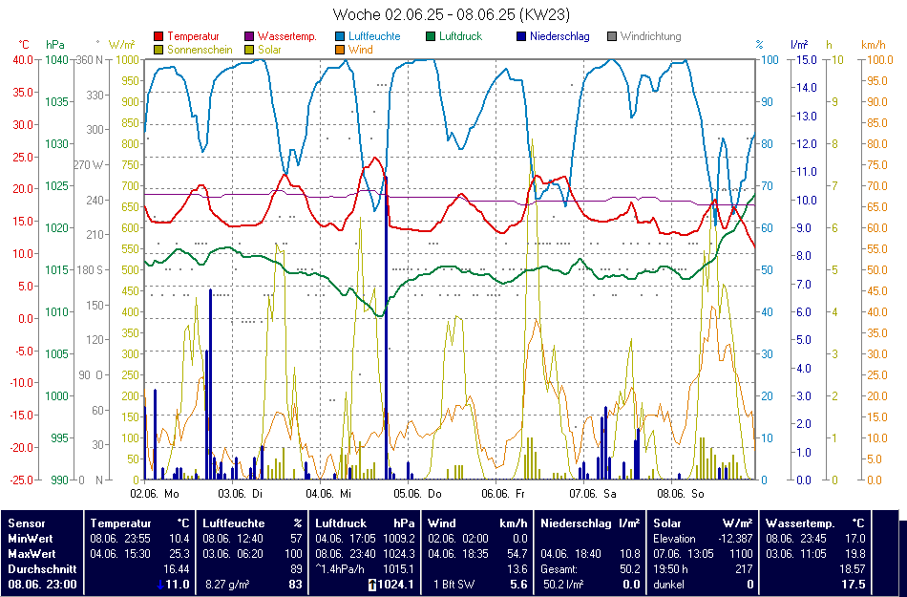This screenshot has height=597, width=907.
Task: Click the 03.06. Di date label
Action: (x=240, y=494)
